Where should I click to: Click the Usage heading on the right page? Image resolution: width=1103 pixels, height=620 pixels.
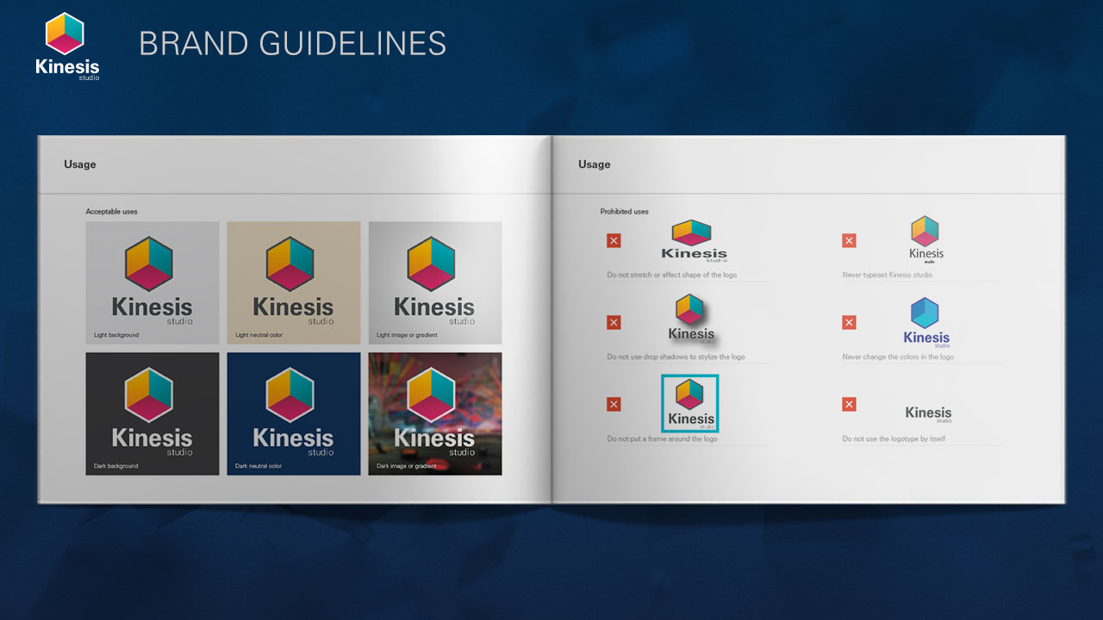click(x=594, y=164)
